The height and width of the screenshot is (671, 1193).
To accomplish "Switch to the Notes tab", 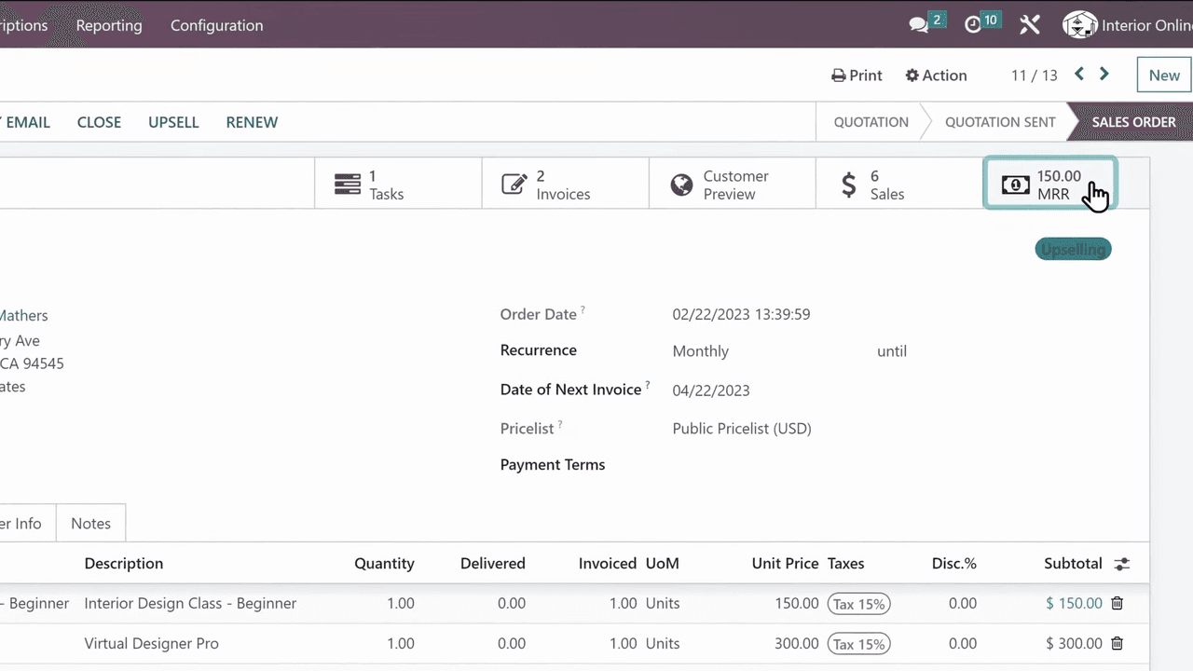I will coord(90,524).
